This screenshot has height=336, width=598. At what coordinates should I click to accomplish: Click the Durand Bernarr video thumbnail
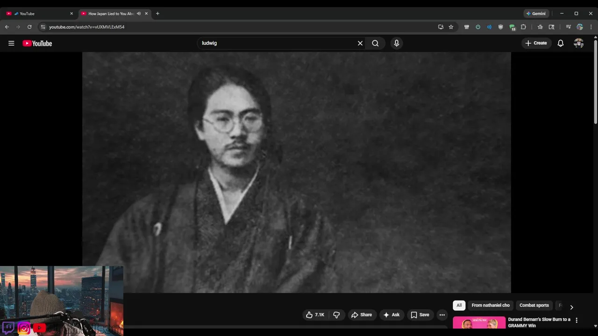coord(479,323)
